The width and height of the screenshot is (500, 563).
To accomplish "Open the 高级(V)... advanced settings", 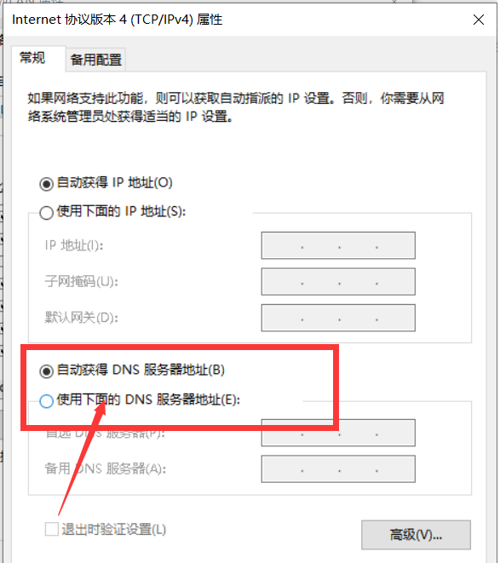I will tap(416, 535).
